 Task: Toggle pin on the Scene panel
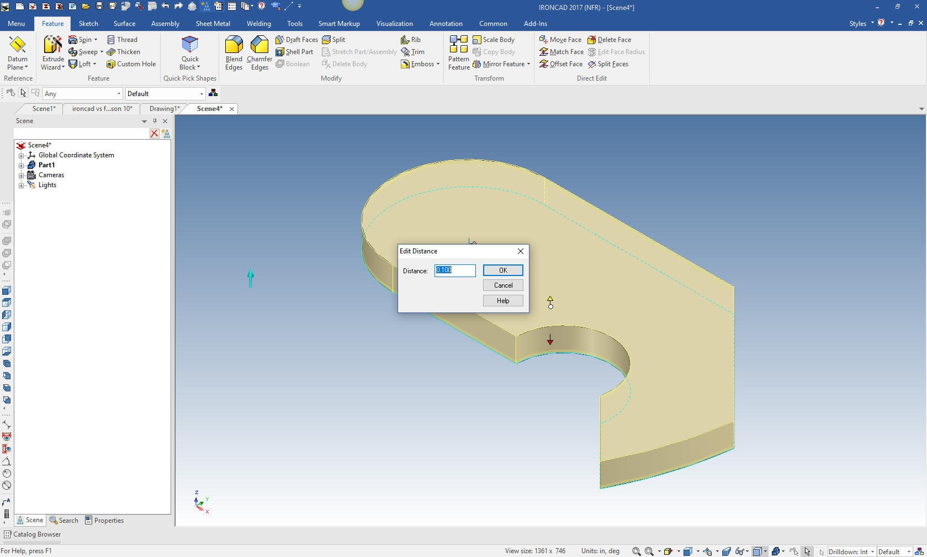pos(155,121)
